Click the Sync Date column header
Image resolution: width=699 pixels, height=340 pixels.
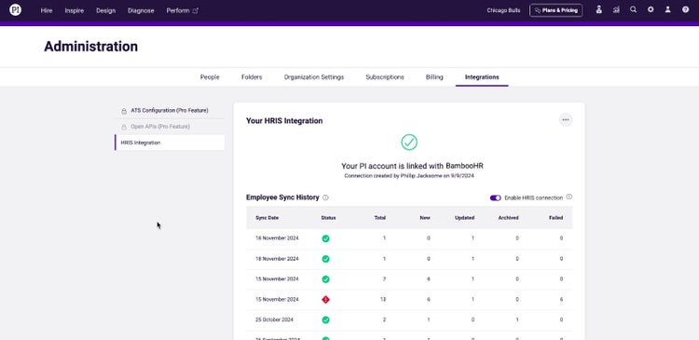[x=267, y=218]
